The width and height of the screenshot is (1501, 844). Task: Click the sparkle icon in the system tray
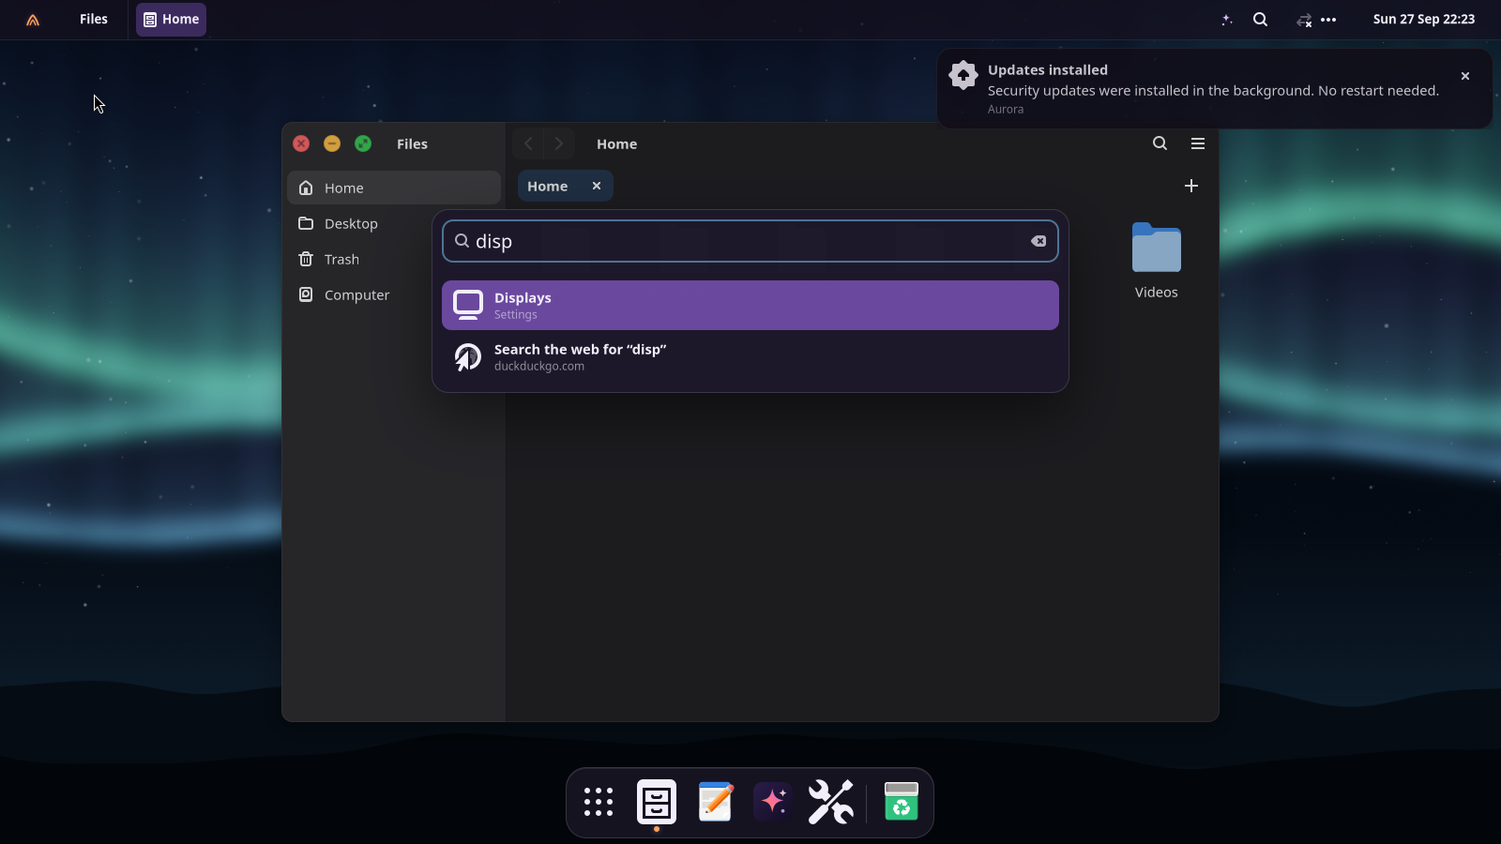pos(1227,20)
